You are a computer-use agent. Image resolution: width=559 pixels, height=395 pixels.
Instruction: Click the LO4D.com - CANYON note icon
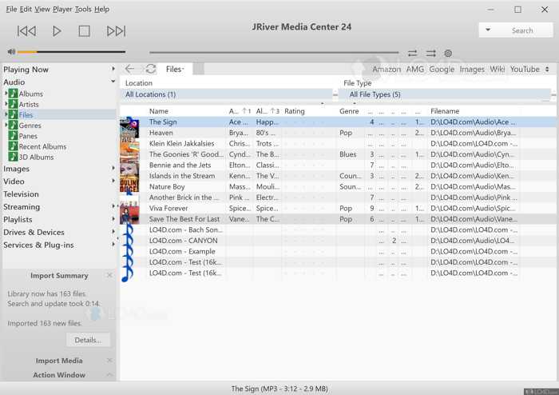point(129,241)
